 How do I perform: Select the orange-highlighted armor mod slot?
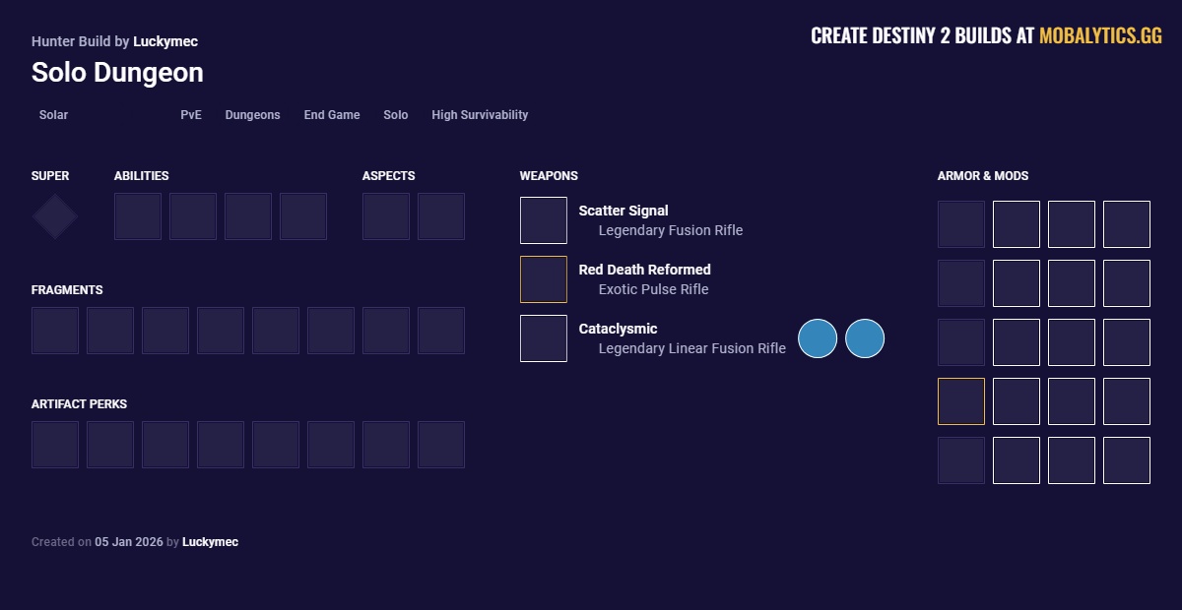pyautogui.click(x=960, y=400)
